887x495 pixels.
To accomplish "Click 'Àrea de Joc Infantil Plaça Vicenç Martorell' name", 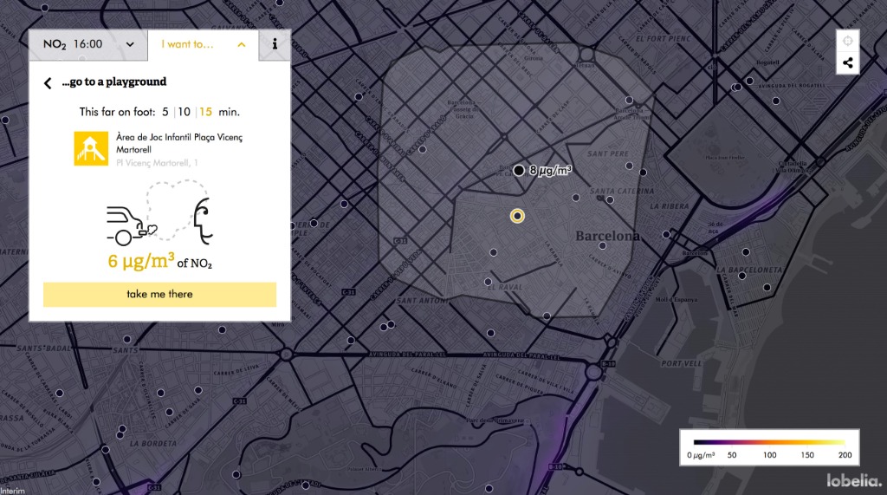I will pos(179,143).
